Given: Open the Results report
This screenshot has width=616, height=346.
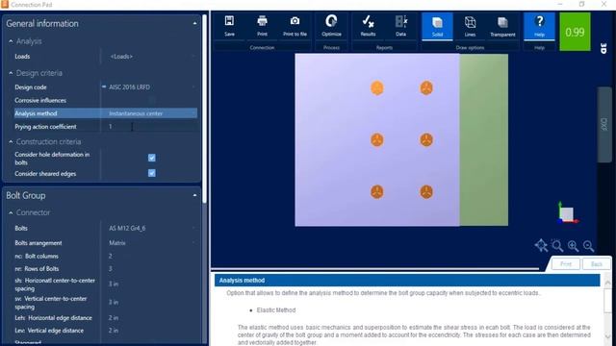Looking at the screenshot, I should coord(368,26).
